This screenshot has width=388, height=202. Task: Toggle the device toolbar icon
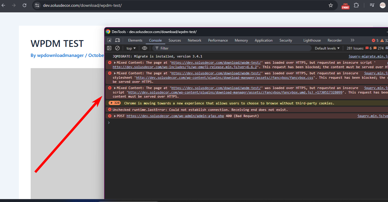(117, 40)
